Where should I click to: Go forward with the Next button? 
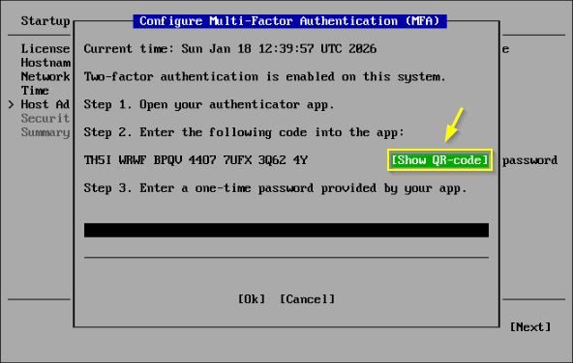click(529, 327)
